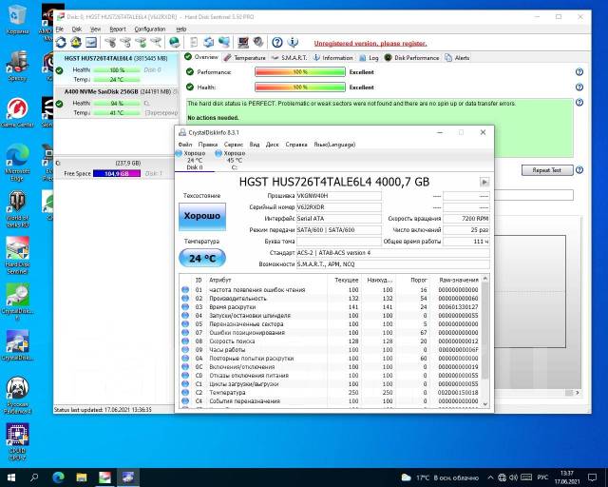Click the refresh icon in Hard Disk Sentinel toolbar
Viewport: 608px width, 487px height.
(x=61, y=42)
